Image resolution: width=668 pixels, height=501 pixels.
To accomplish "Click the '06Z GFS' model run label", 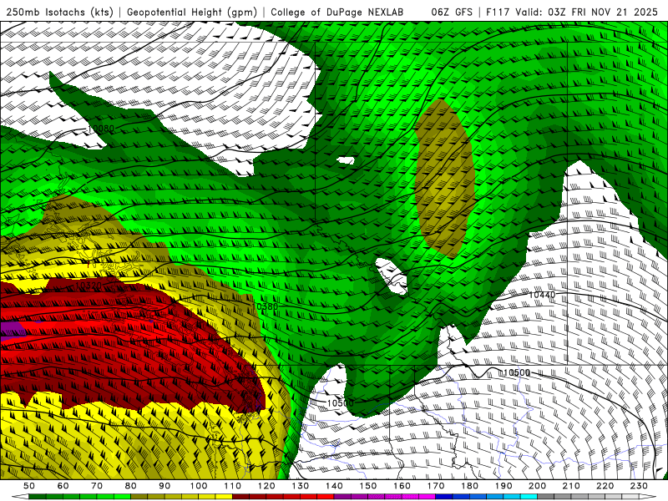I will pos(452,13).
